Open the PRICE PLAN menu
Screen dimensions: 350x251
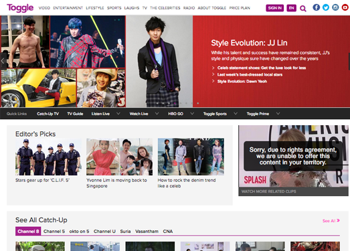[x=240, y=8]
